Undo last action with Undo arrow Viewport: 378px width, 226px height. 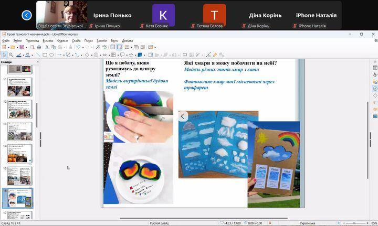78,47
